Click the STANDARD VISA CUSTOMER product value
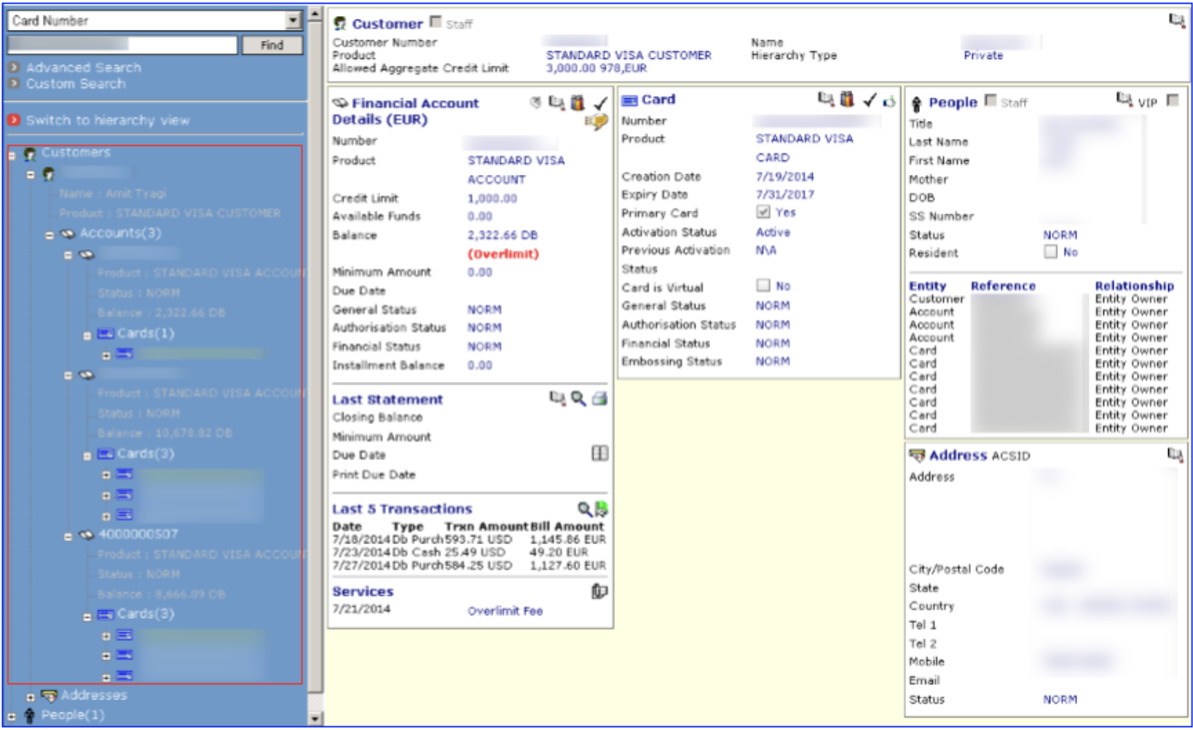 [629, 55]
